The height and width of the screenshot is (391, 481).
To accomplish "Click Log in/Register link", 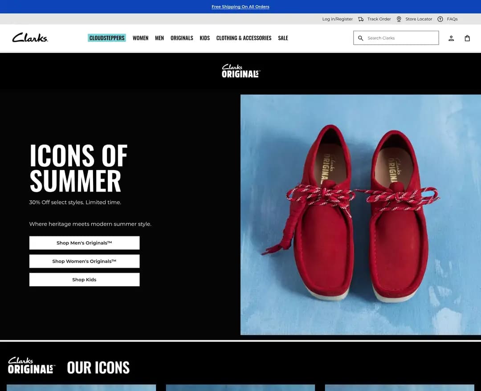I will (338, 19).
